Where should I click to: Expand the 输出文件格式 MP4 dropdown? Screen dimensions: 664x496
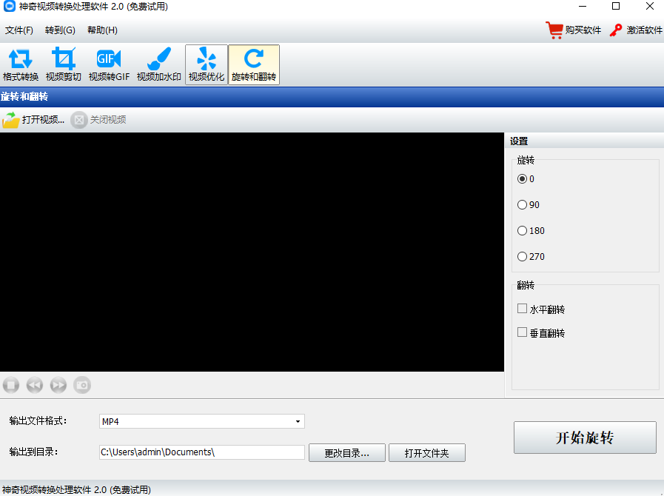298,421
